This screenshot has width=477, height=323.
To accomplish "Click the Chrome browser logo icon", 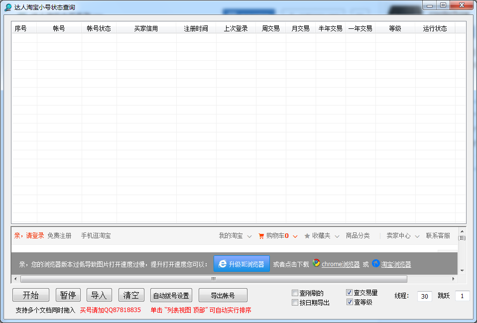I will pos(316,263).
